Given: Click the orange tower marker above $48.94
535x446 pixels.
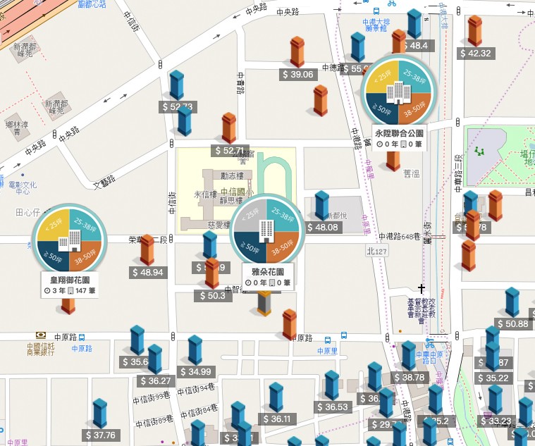Looking at the screenshot, I should coord(147,250).
